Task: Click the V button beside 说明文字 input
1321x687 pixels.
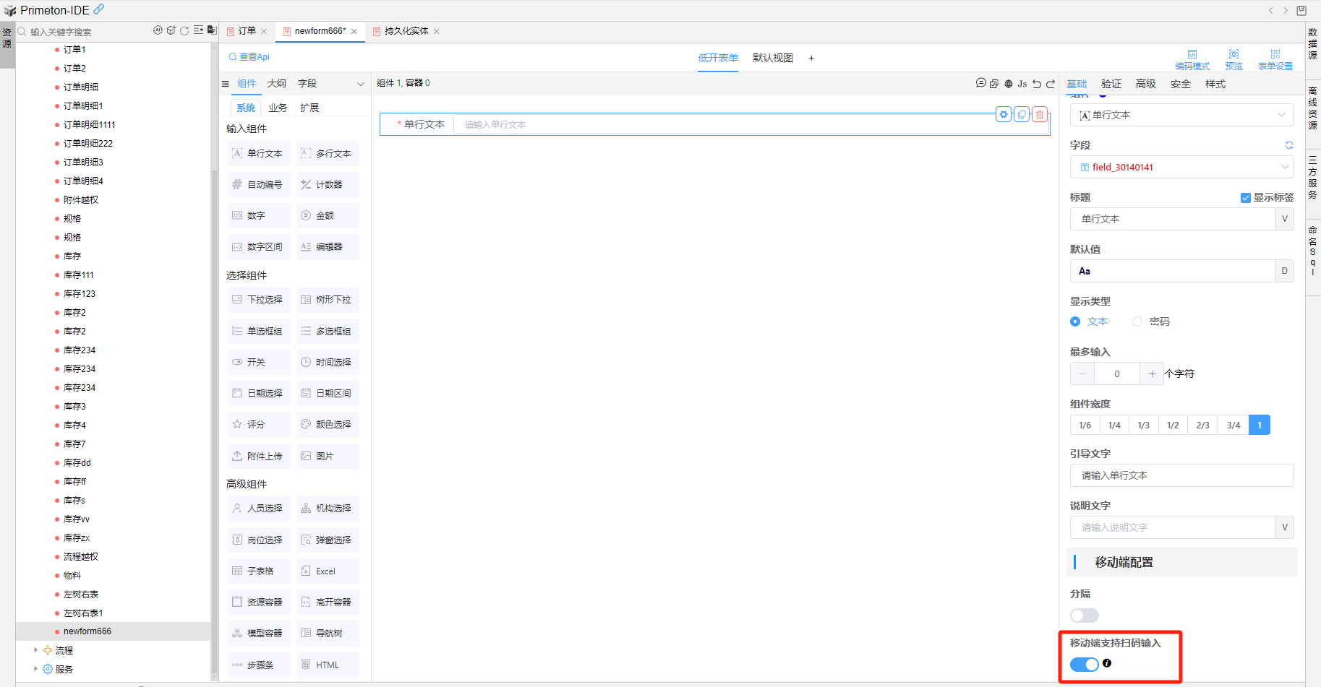Action: coord(1285,527)
